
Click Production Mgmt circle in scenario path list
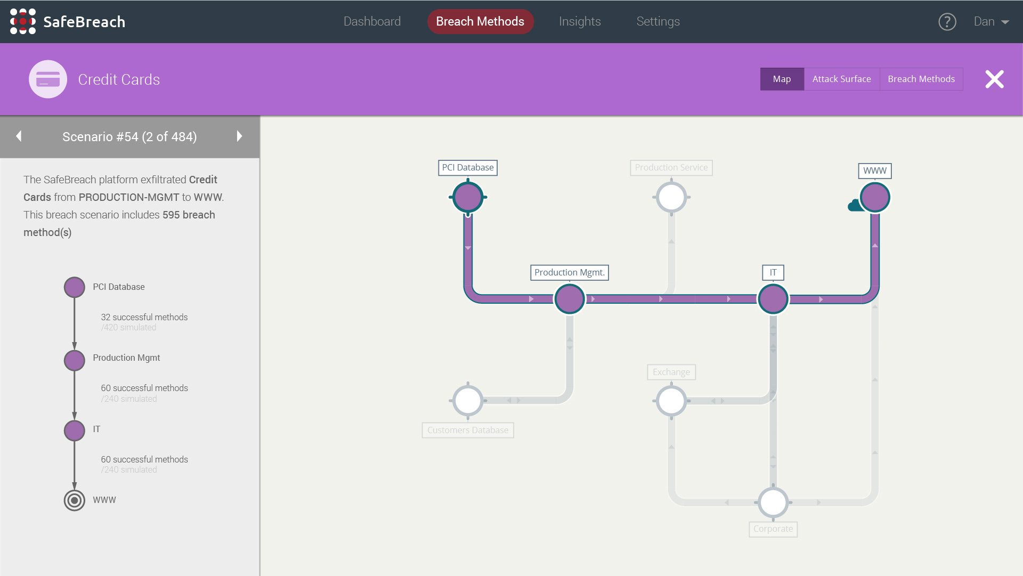tap(75, 361)
